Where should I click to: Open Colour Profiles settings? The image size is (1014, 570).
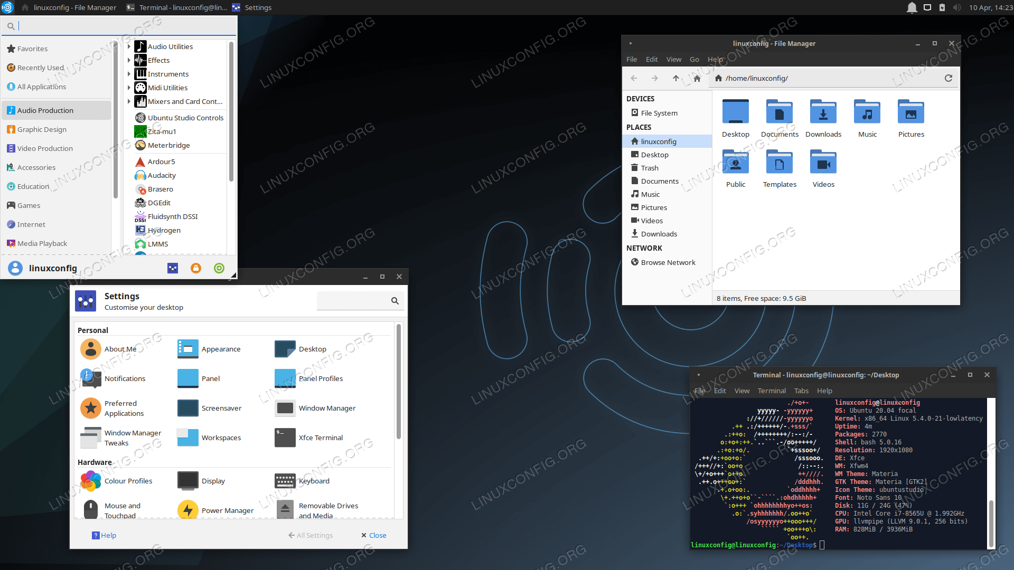[116, 481]
